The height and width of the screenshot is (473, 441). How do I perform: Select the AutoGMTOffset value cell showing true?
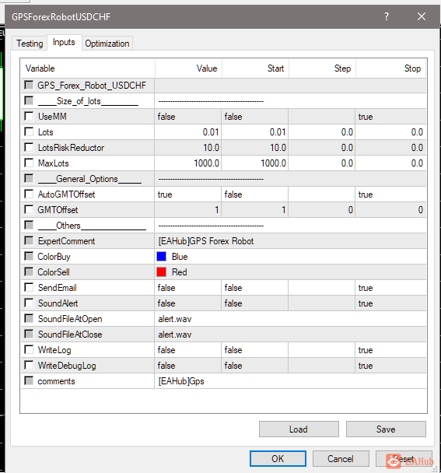pyautogui.click(x=188, y=194)
